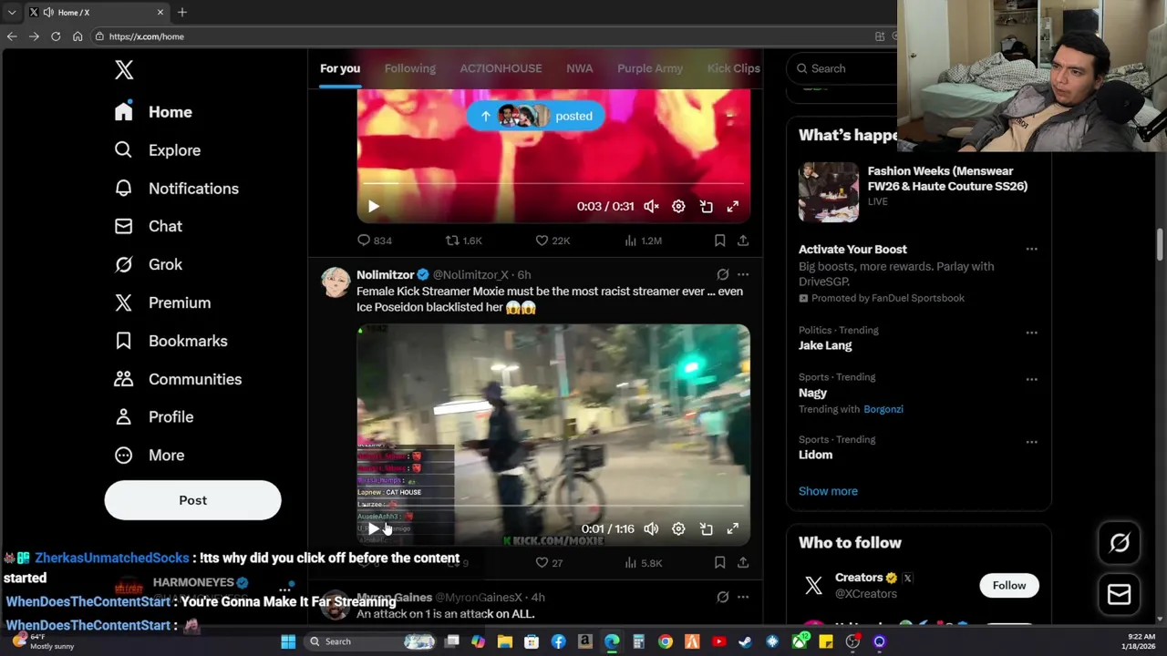Open more options for Activate Your Boost
This screenshot has height=656, width=1167.
(x=1031, y=250)
